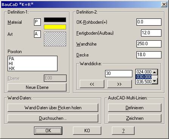Click the thickness list scroll-down arrow

[x=155, y=81]
